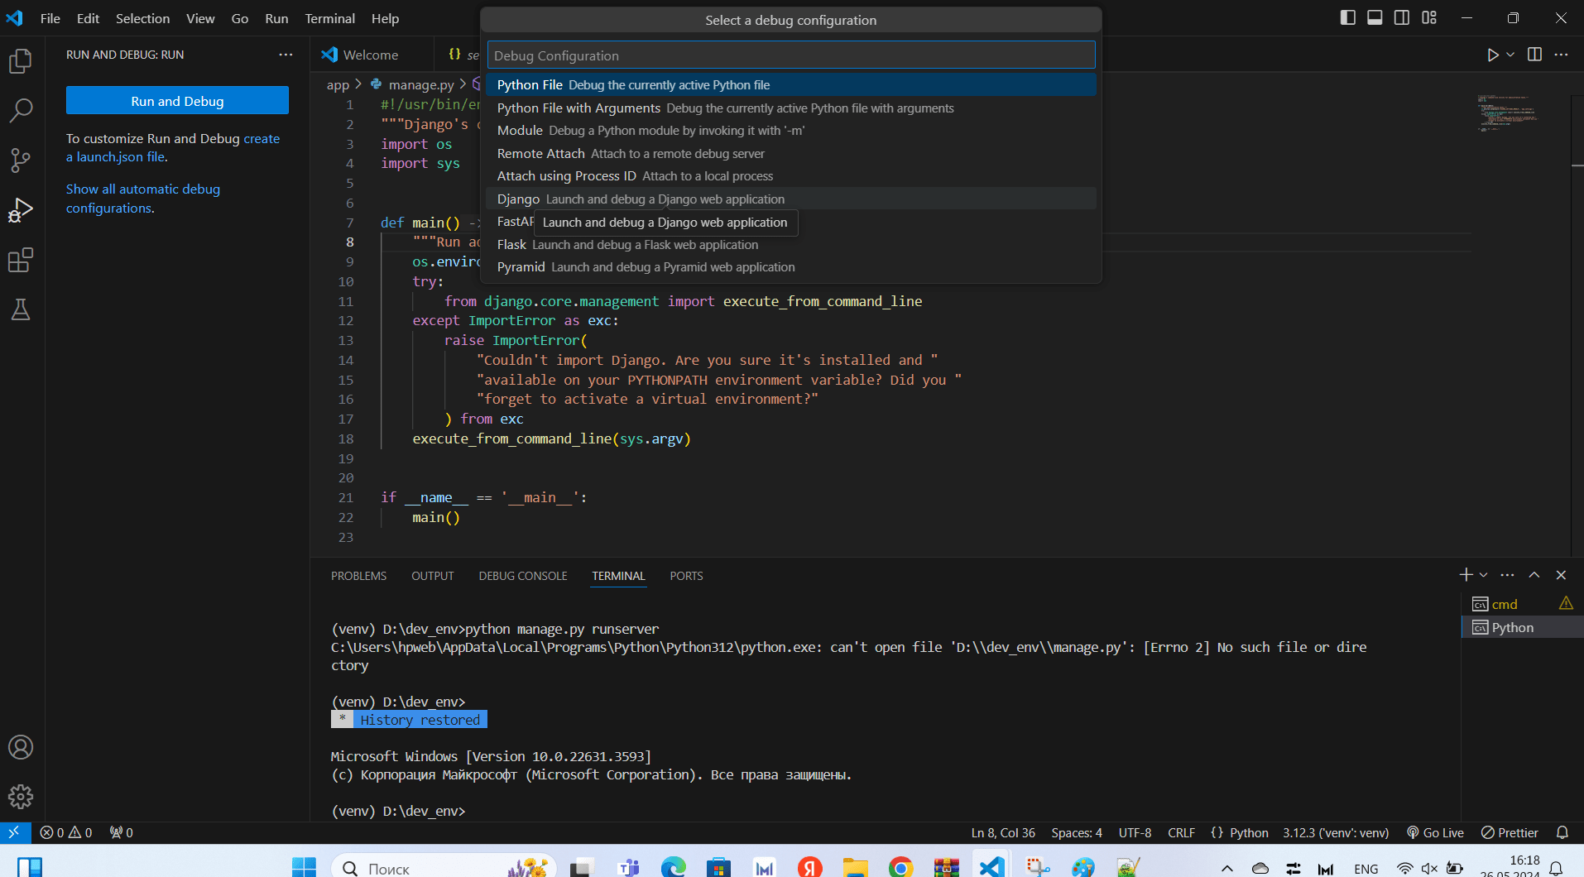
Task: Select Python File debug configuration
Action: point(791,84)
